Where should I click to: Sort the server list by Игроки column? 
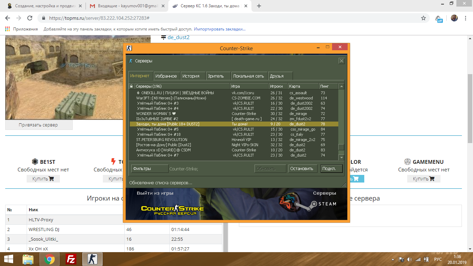tap(278, 86)
